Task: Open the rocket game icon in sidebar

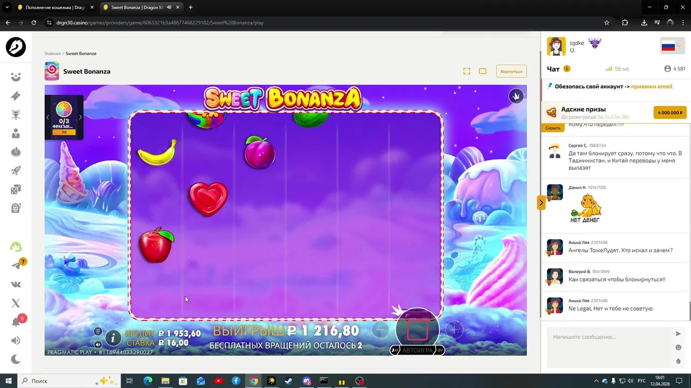Action: (16, 171)
